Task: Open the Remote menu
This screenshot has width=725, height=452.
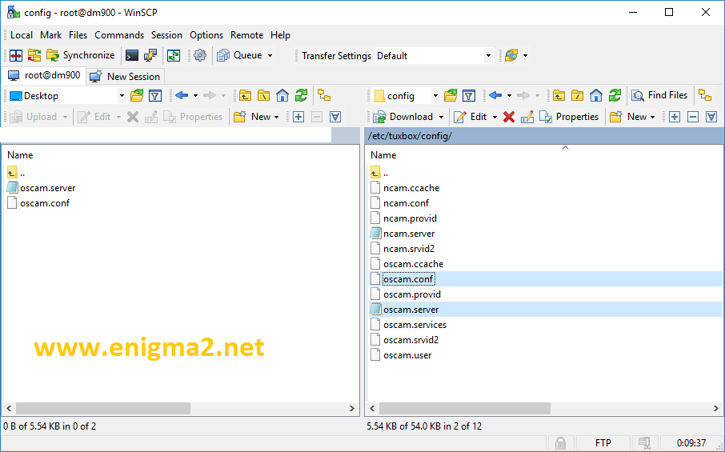Action: 247,35
